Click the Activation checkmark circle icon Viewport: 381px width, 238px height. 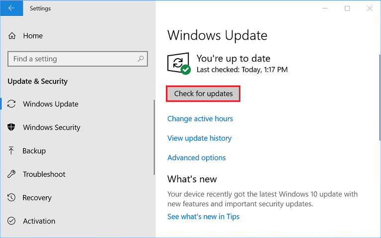[11, 221]
